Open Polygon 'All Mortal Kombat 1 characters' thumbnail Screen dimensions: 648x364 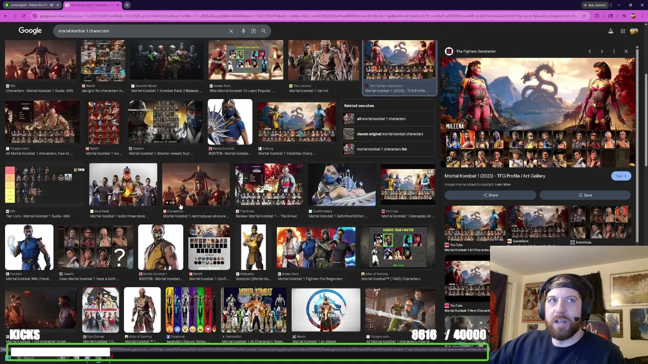(x=42, y=122)
